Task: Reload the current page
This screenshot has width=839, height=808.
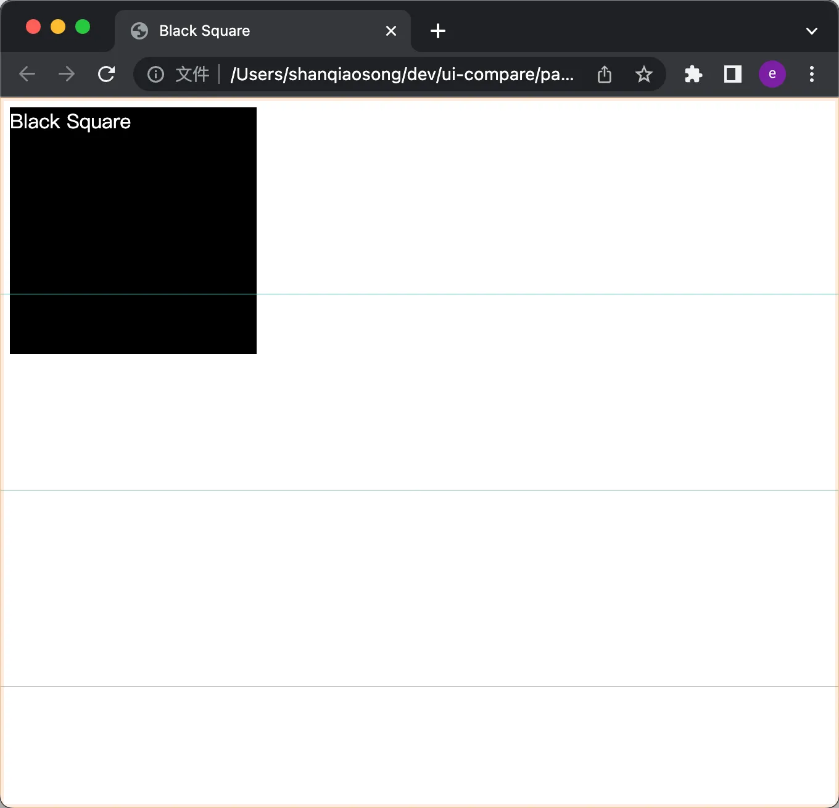Action: pyautogui.click(x=107, y=75)
